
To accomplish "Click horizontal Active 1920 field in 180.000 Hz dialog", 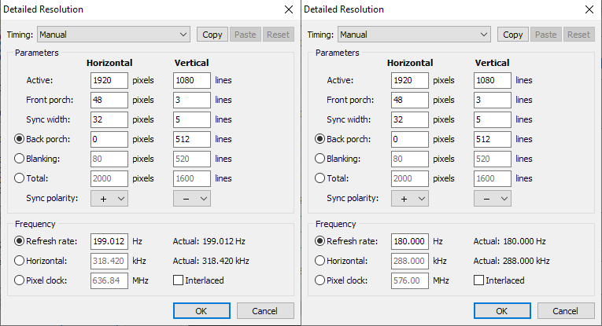I will 409,80.
